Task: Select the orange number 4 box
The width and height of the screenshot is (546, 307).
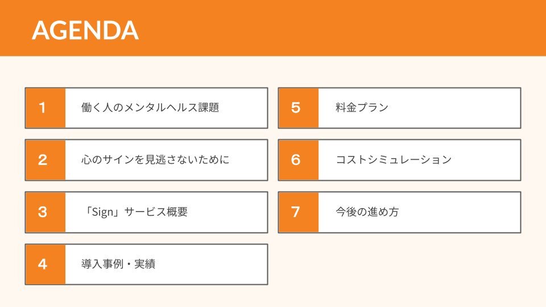Action: pyautogui.click(x=45, y=264)
